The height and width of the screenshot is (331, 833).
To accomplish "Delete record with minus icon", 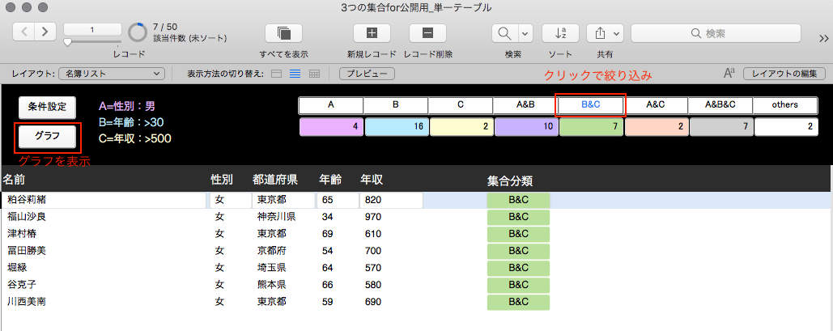I will tap(427, 33).
